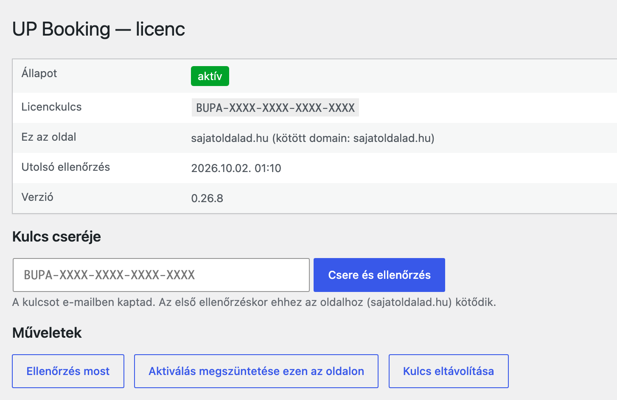The width and height of the screenshot is (617, 400).
Task: Click the 2026.10.02. 01:10 timestamp
Action: 236,168
